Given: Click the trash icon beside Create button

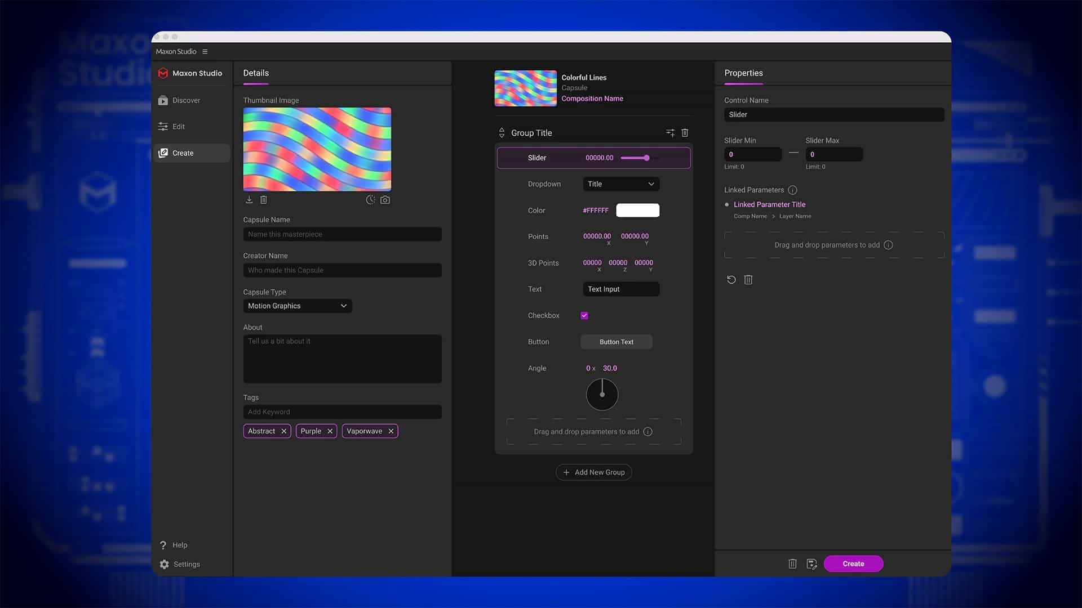Looking at the screenshot, I should pos(792,564).
